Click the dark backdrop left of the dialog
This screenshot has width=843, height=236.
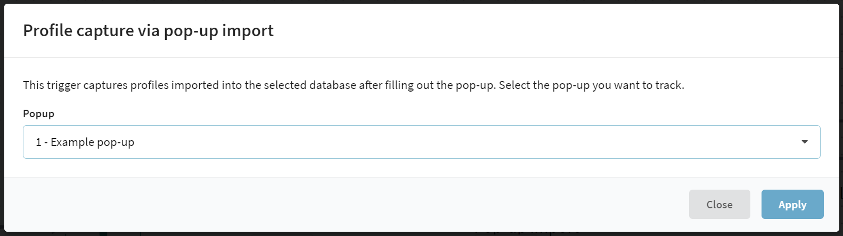click(x=2, y=118)
